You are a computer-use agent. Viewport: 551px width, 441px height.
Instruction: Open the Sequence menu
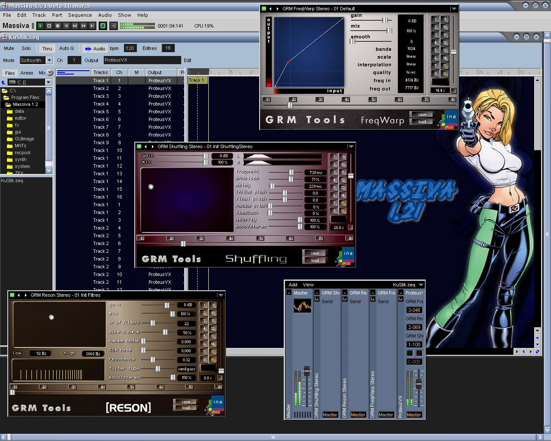pyautogui.click(x=80, y=15)
